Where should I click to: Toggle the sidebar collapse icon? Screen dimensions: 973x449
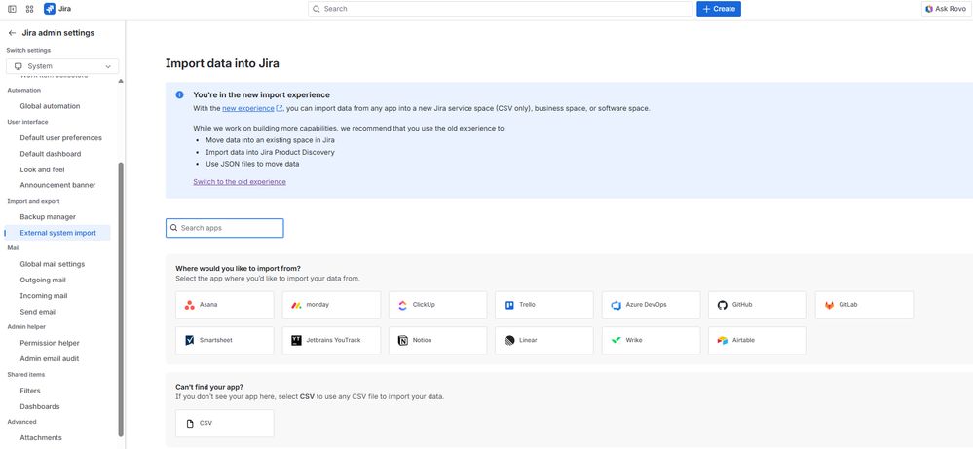coord(12,9)
